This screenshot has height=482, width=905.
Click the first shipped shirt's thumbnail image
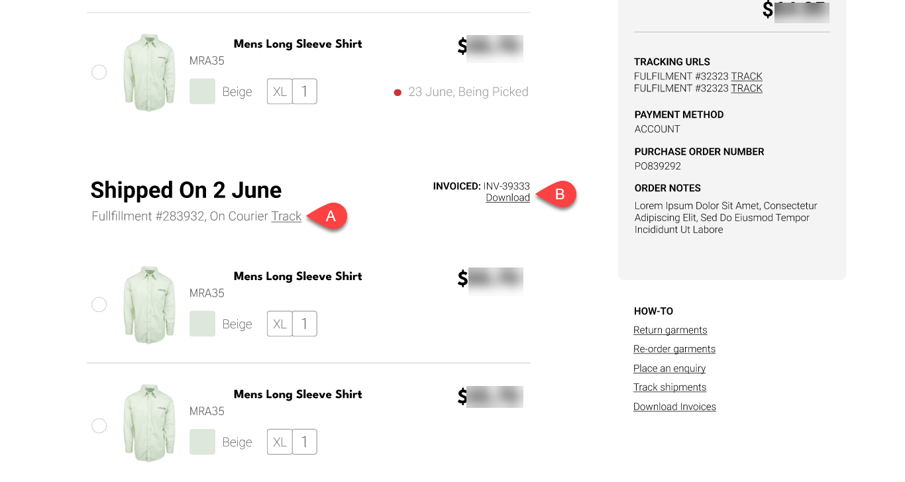click(149, 305)
